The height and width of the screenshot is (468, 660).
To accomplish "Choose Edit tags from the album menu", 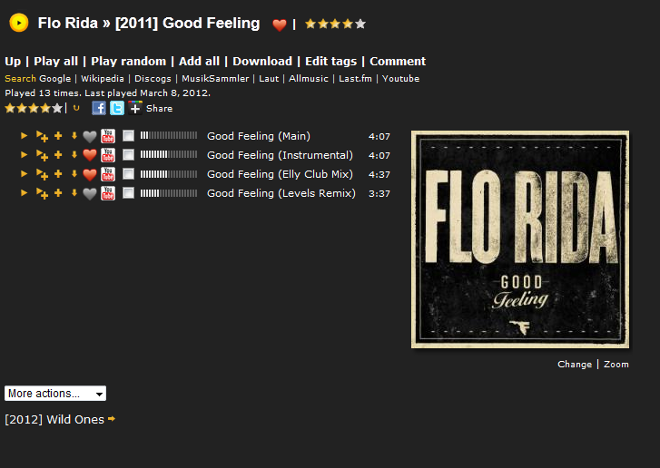I will [330, 62].
